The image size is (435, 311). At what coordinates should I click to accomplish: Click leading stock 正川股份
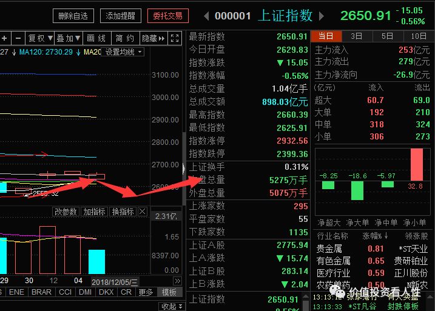411,273
